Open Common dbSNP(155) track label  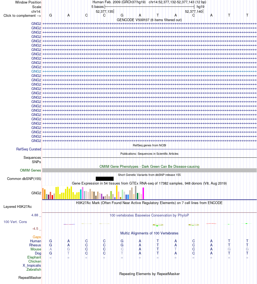24,179
